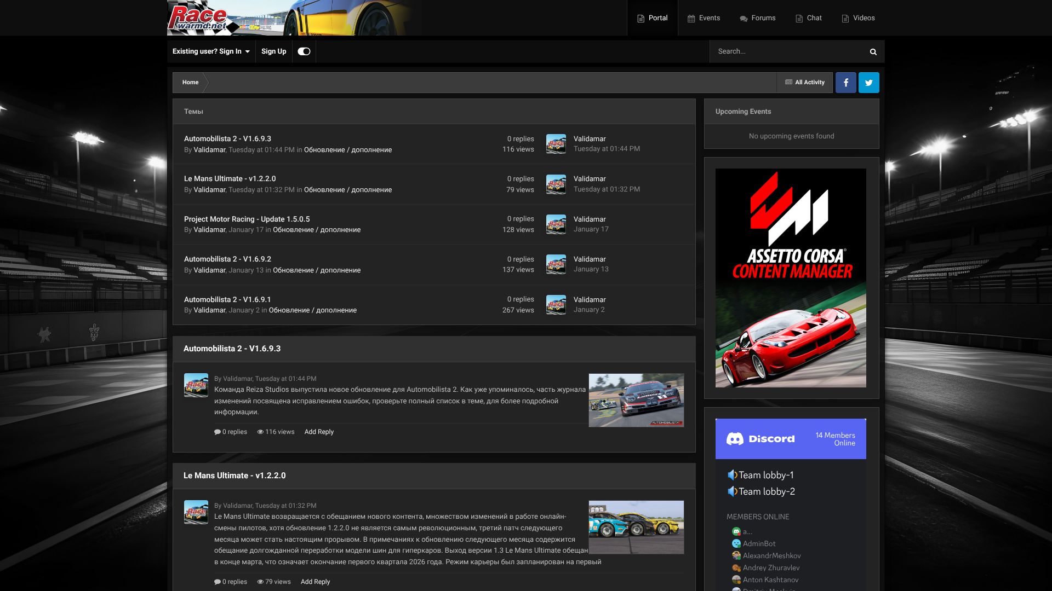Click Validamar avatar in Project Motor Racing row
This screenshot has height=591, width=1052.
pyautogui.click(x=556, y=224)
